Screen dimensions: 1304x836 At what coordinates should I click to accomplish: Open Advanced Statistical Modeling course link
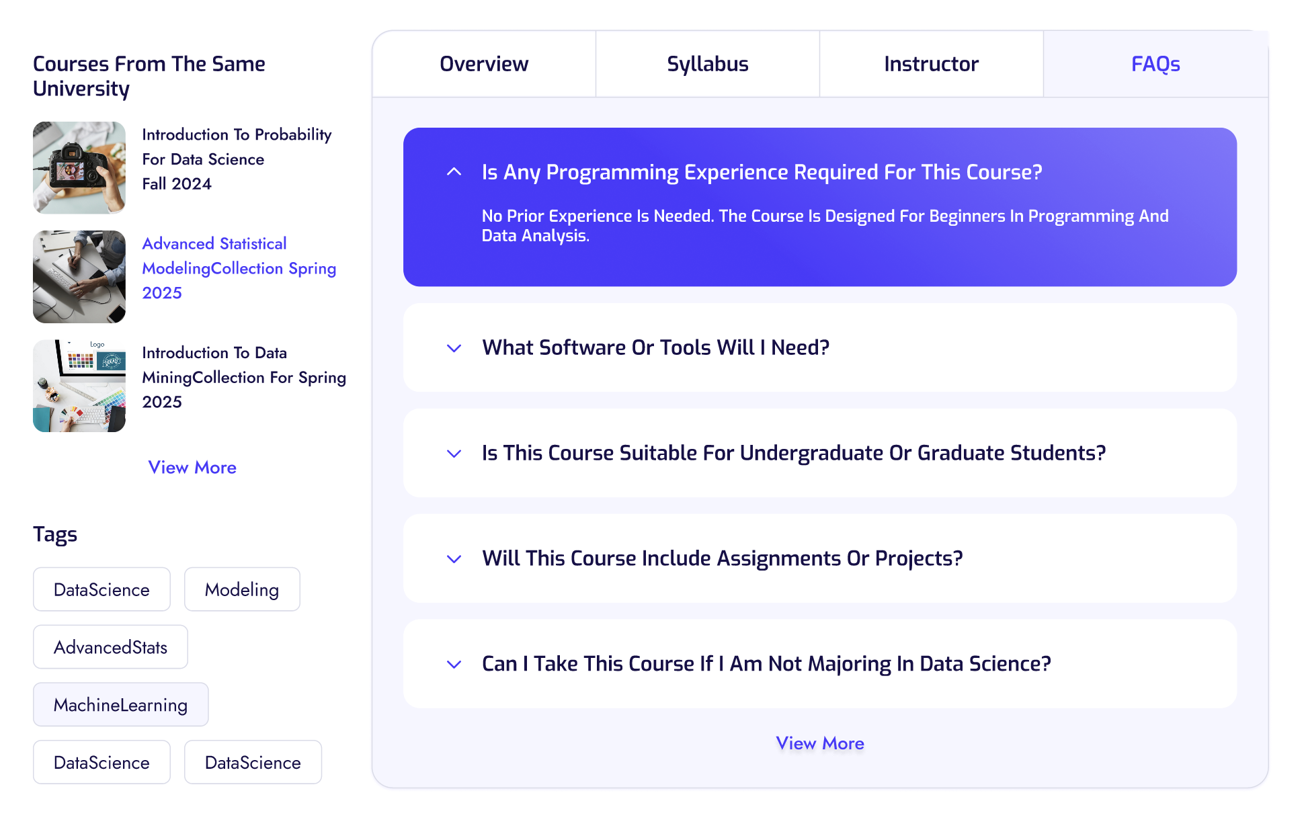[x=239, y=268]
